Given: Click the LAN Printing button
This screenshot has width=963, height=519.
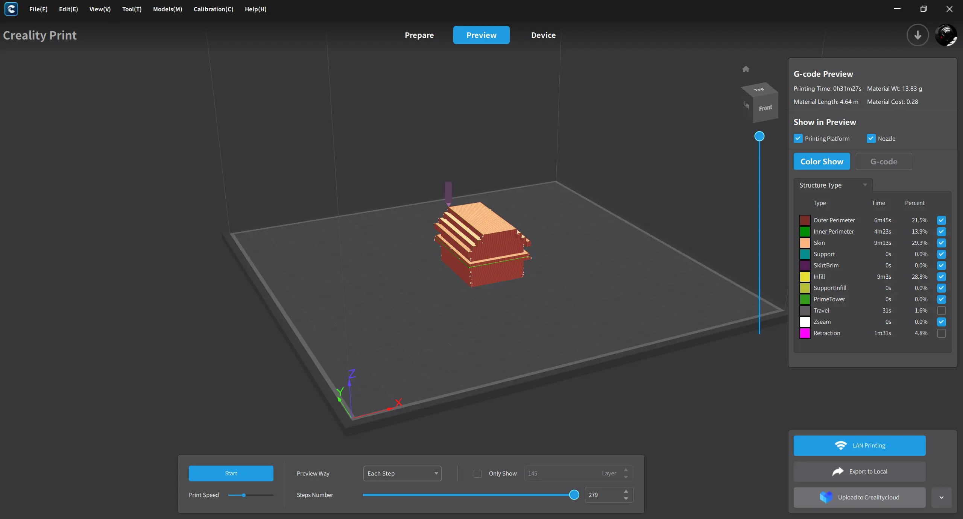Looking at the screenshot, I should pos(860,446).
